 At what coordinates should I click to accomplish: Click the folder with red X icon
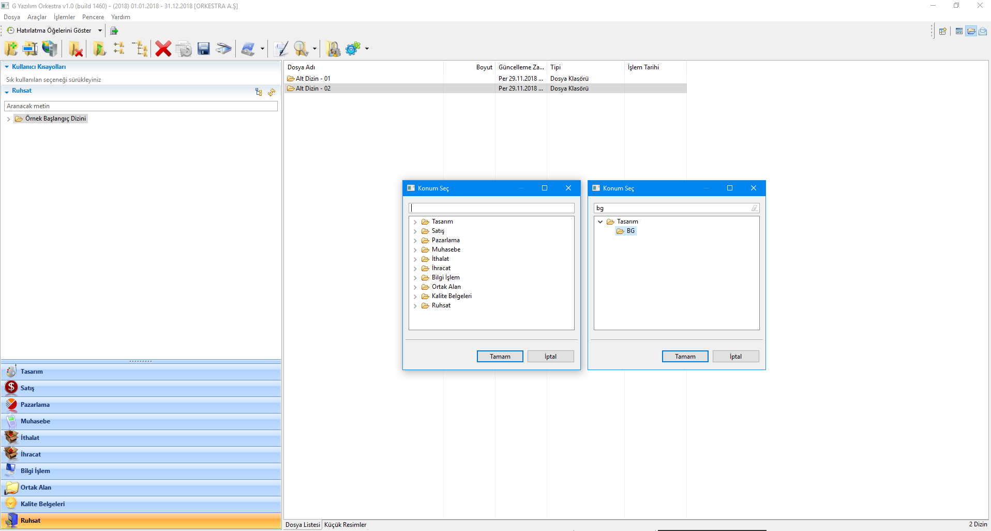pyautogui.click(x=76, y=49)
